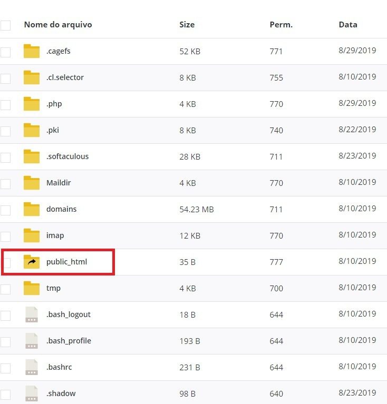Screen dimensions: 387x404
Task: Click the 54.23 MB size value
Action: [197, 210]
